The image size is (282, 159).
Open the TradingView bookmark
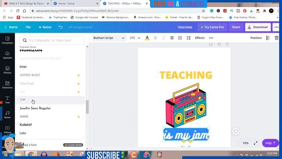[58, 17]
